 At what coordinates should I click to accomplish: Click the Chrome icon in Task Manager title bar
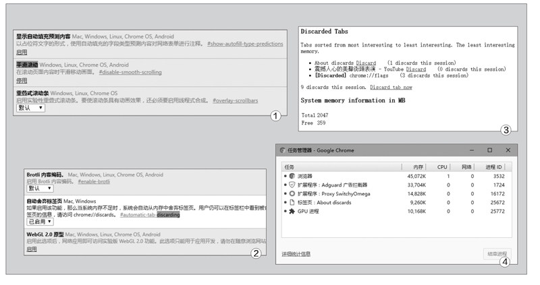tap(283, 150)
